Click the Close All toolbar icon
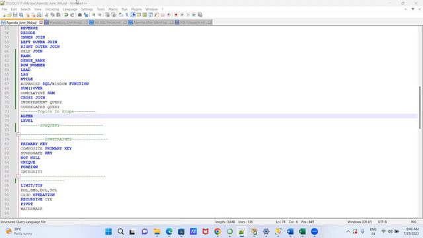Image resolution: width=423 pixels, height=238 pixels. pyautogui.click(x=33, y=15)
